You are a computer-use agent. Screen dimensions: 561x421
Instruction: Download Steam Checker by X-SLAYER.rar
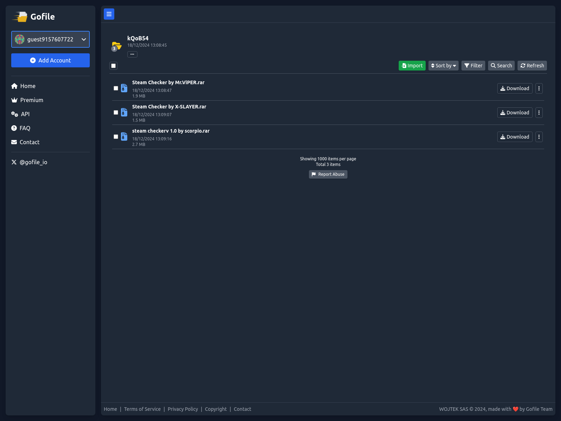515,113
